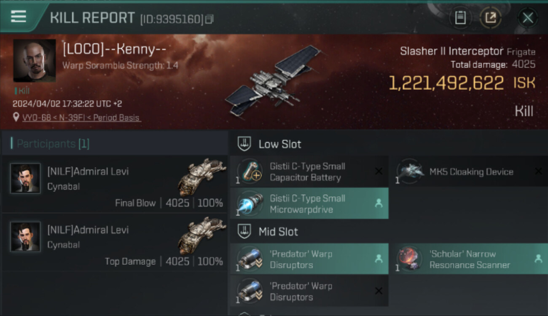Share the kill report externally
This screenshot has height=316, width=548.
(491, 18)
